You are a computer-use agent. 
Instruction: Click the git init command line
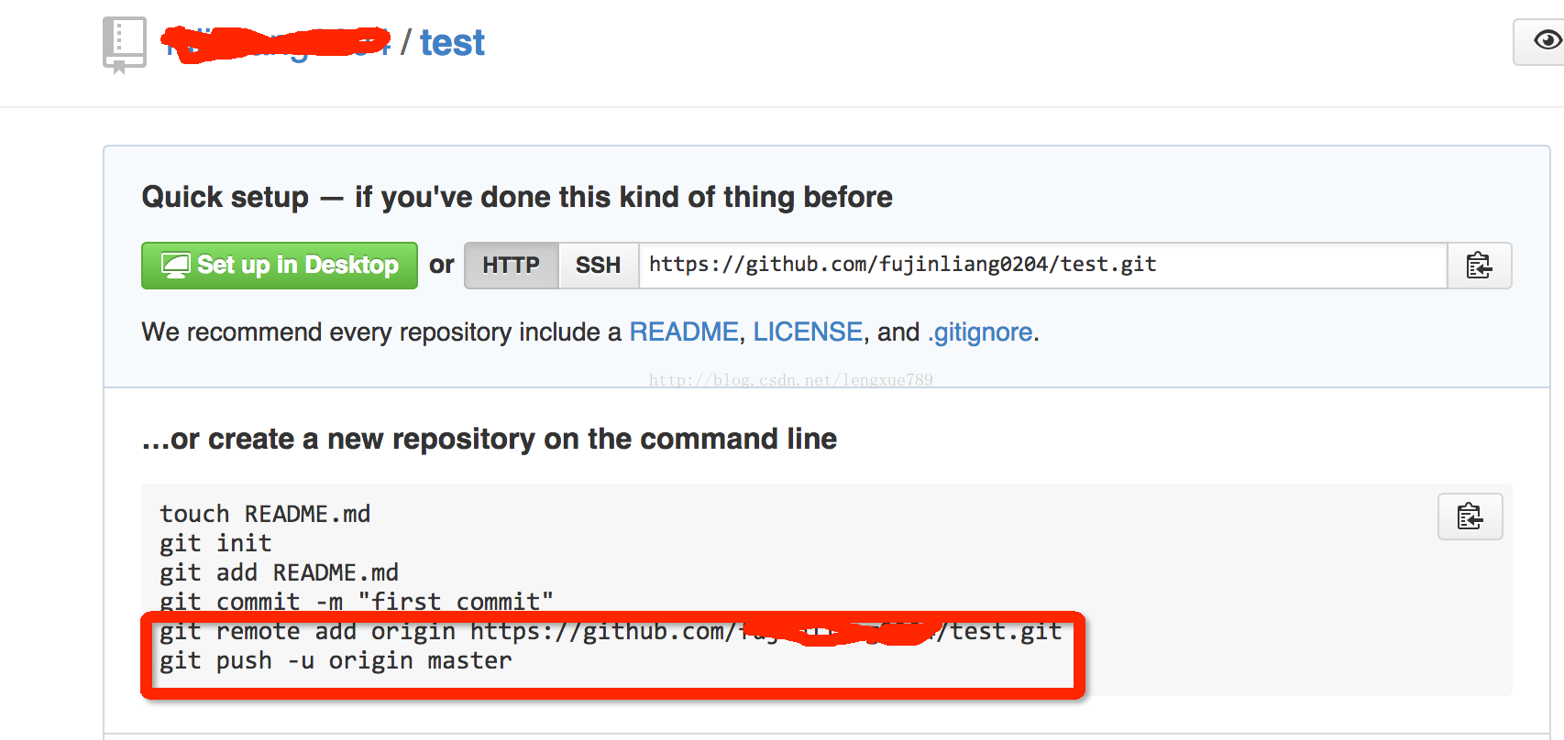coord(215,543)
